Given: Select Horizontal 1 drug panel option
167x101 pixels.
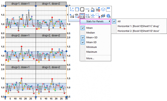Looking at the screenshot, I should click(x=138, y=26).
